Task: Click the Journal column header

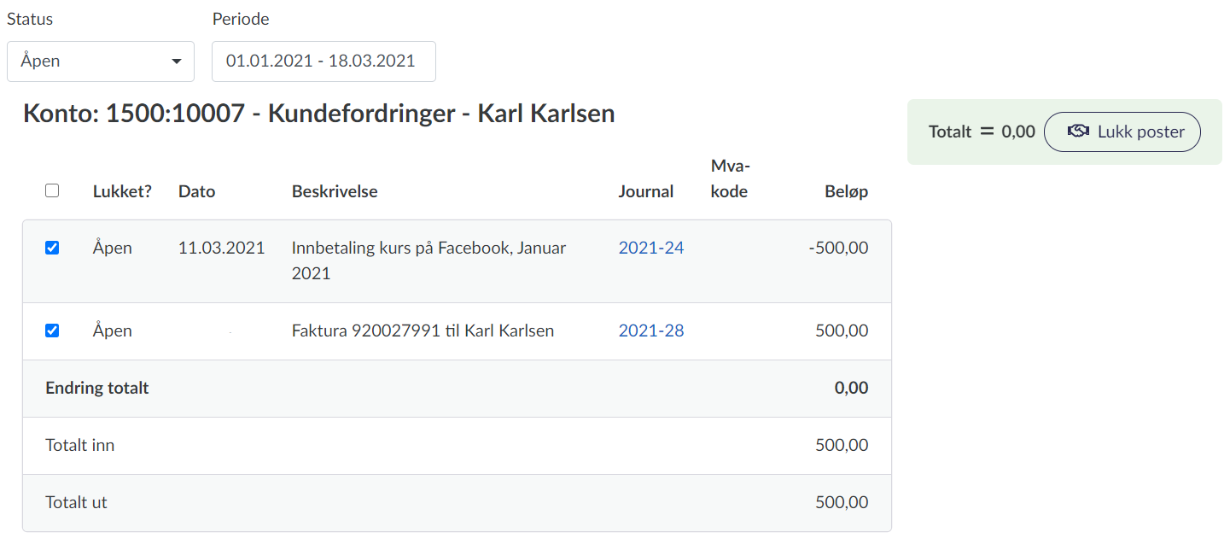Action: pos(645,191)
